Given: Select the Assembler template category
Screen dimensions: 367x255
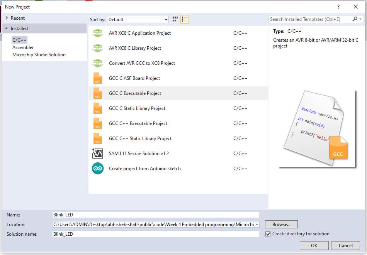Looking at the screenshot, I should [23, 47].
